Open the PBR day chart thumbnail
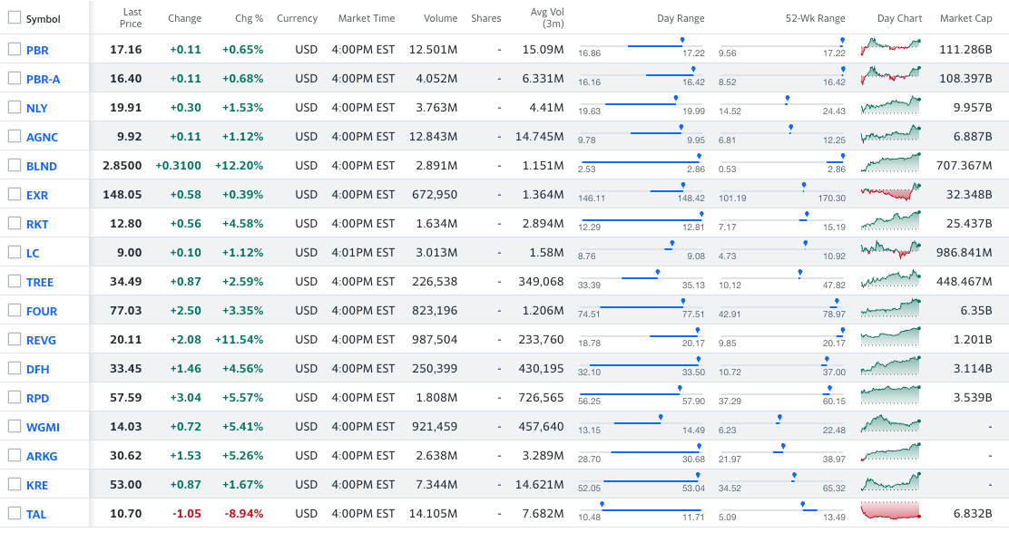 click(891, 47)
